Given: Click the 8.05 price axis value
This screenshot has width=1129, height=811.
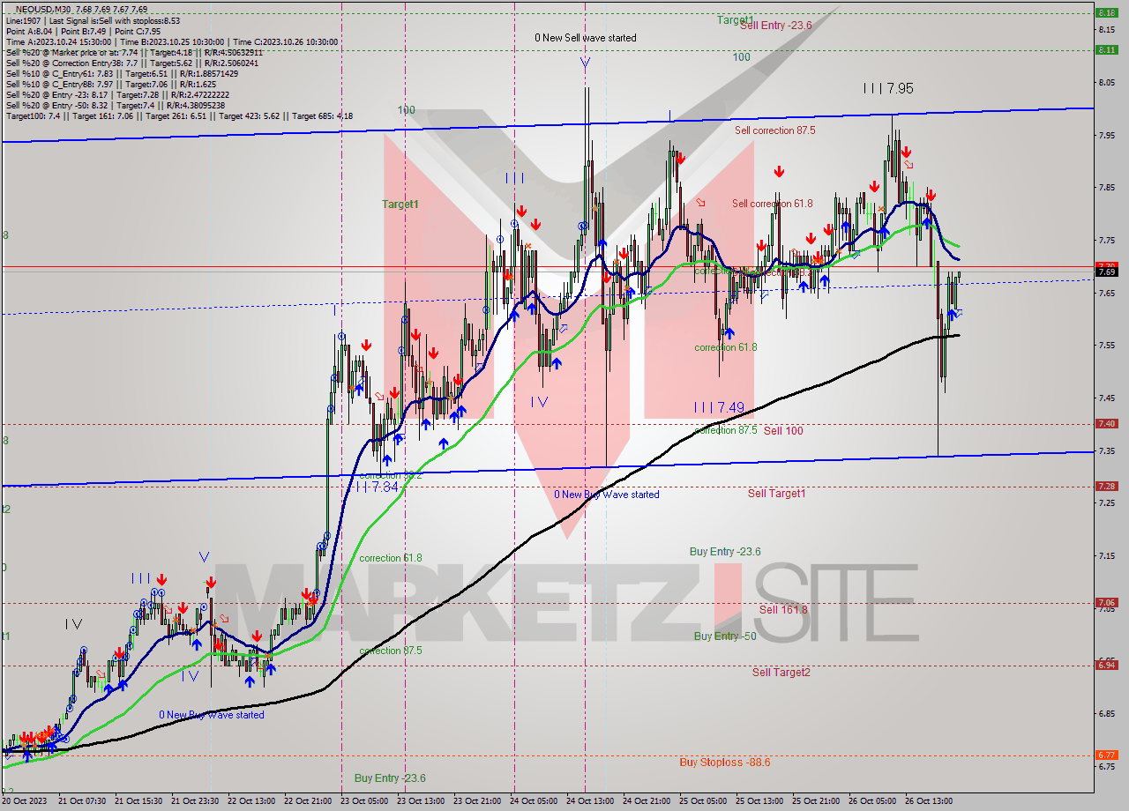Looking at the screenshot, I should [x=1106, y=82].
